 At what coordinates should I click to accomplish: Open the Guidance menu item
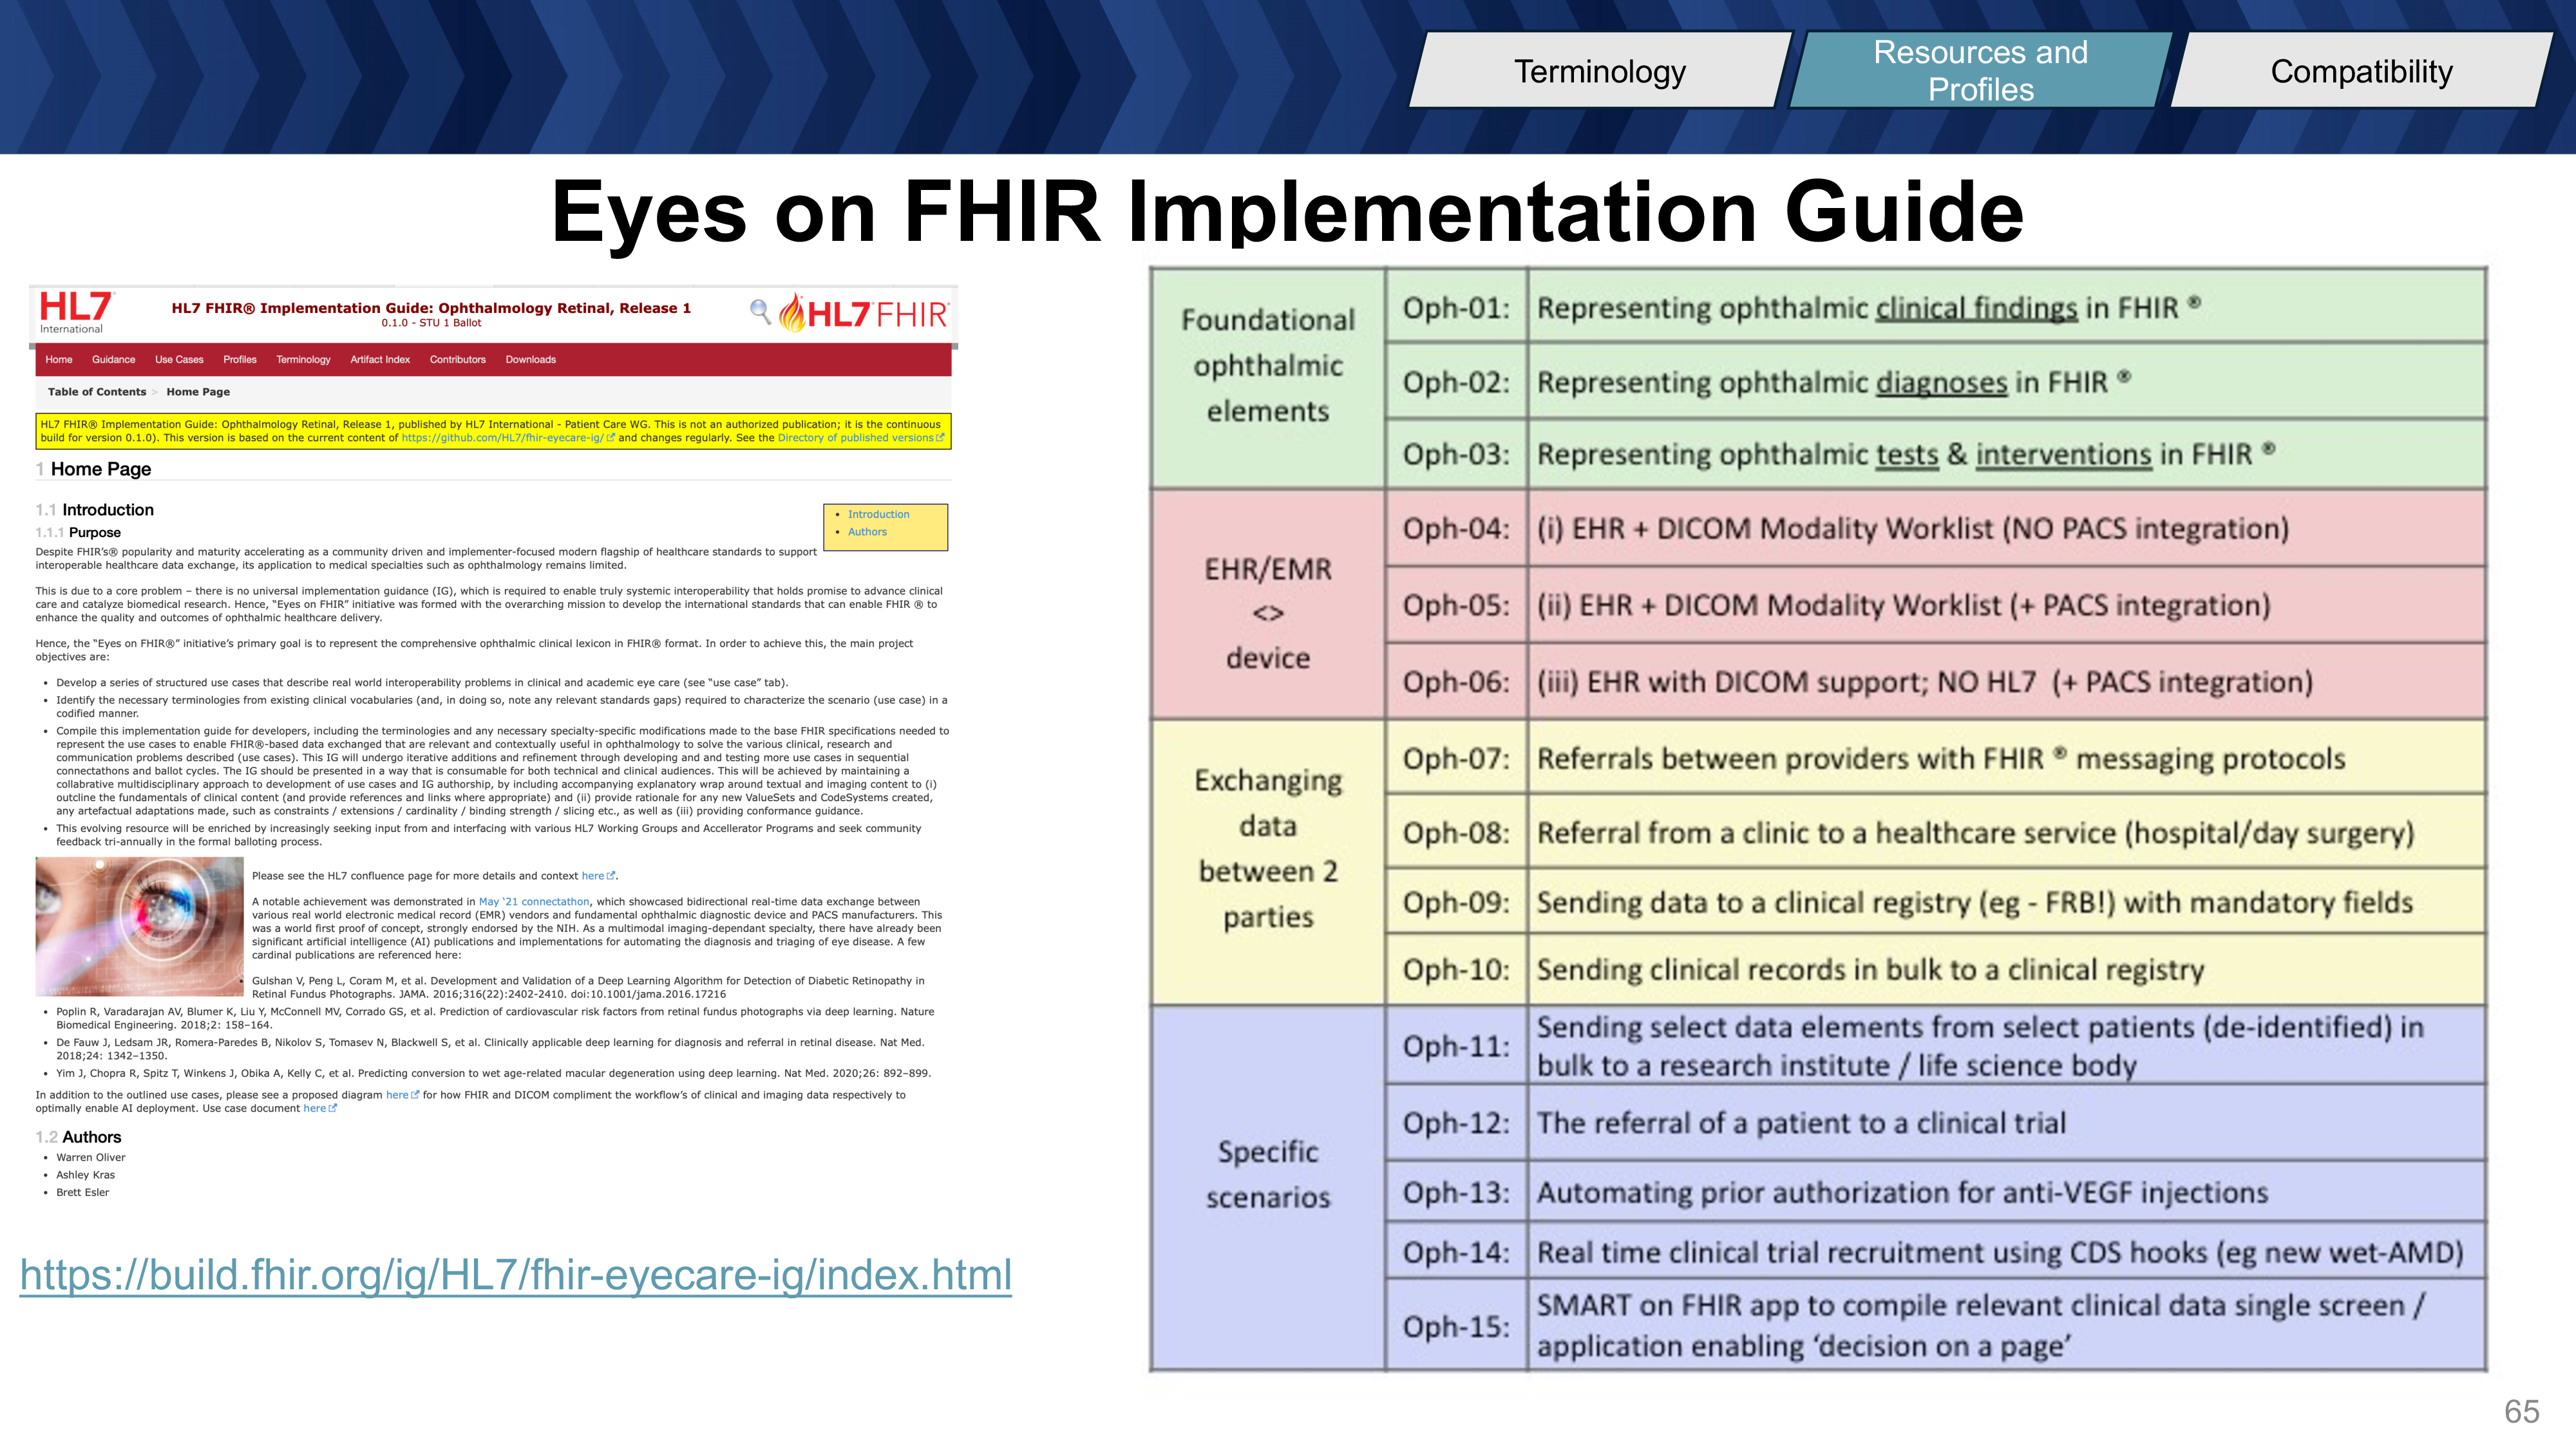pos(113,360)
